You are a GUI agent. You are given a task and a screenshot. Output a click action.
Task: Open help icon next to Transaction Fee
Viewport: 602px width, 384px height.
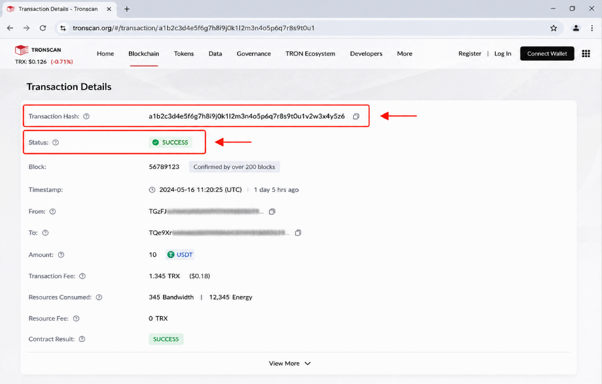(82, 276)
